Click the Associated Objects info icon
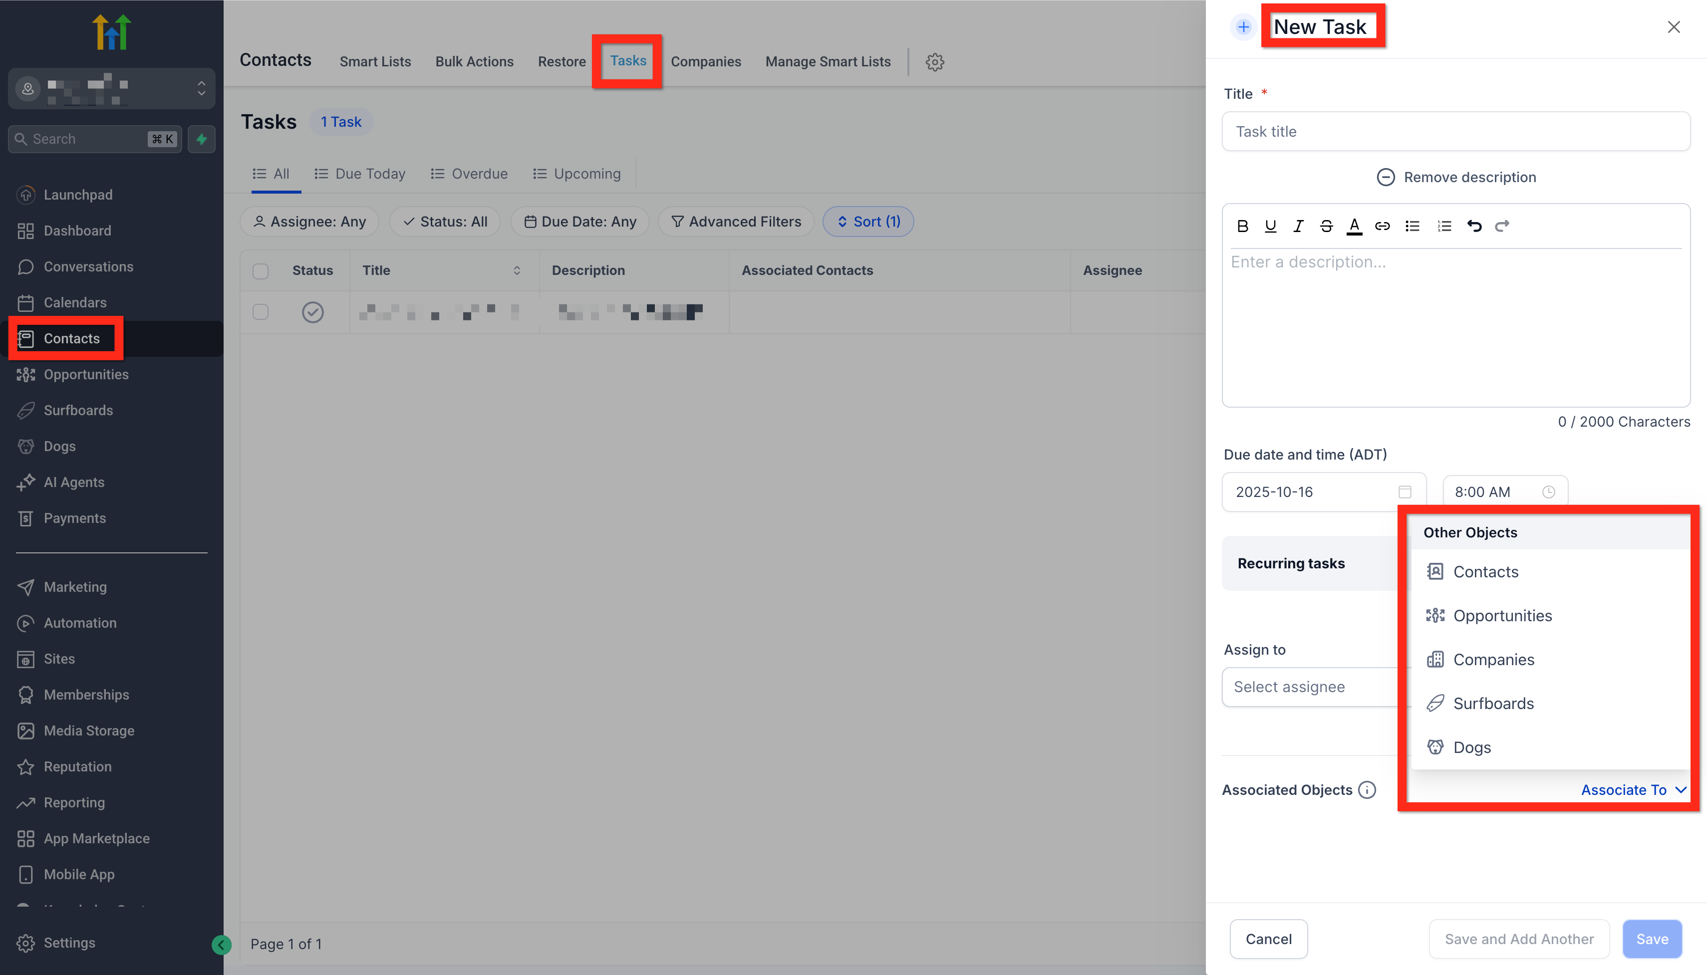Viewport: 1707px width, 975px height. click(x=1367, y=790)
